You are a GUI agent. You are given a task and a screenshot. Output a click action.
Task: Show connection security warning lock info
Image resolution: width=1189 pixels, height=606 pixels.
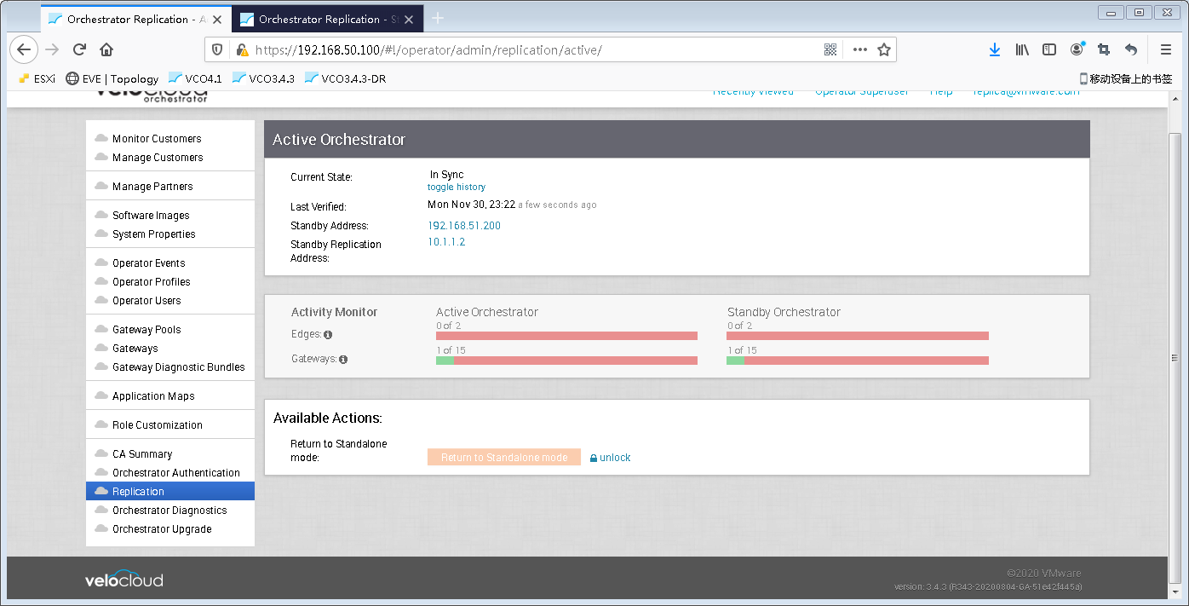click(242, 49)
